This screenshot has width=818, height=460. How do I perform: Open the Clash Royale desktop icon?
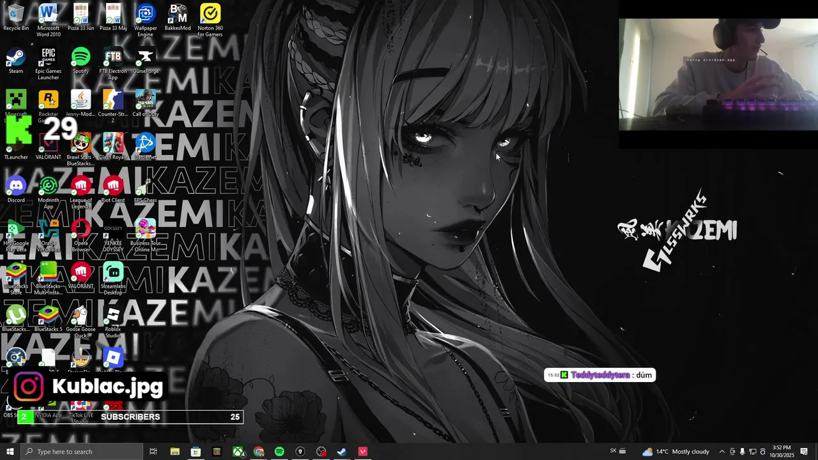pyautogui.click(x=113, y=146)
